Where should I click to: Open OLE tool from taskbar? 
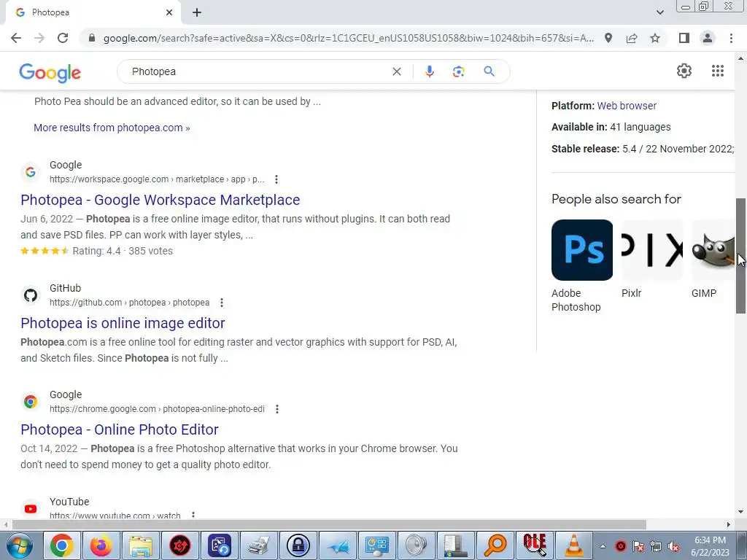coord(535,545)
